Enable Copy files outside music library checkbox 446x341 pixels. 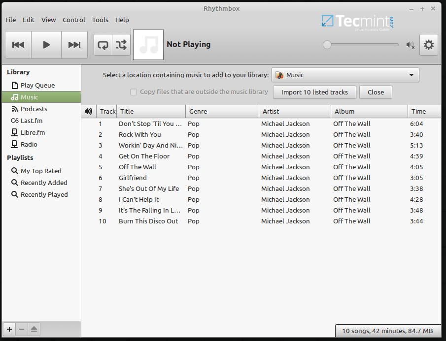134,92
